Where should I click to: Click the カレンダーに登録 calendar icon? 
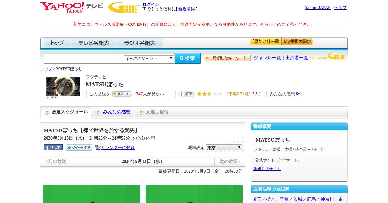[98, 147]
